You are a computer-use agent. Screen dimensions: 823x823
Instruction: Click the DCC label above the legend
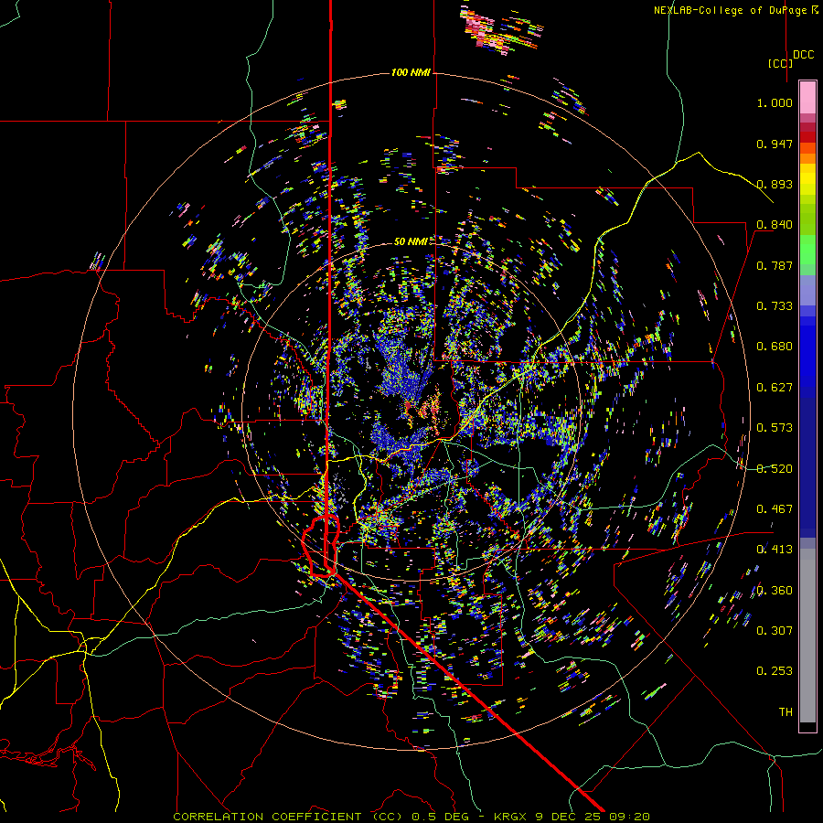(804, 55)
